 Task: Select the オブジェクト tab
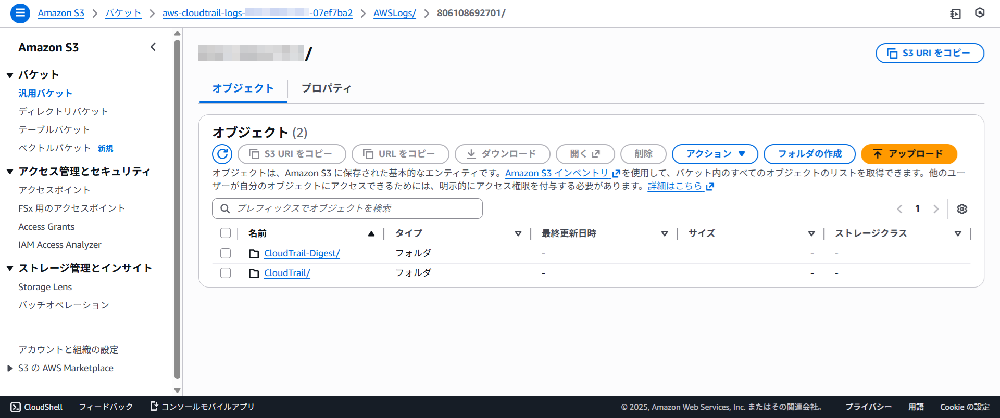coord(243,88)
